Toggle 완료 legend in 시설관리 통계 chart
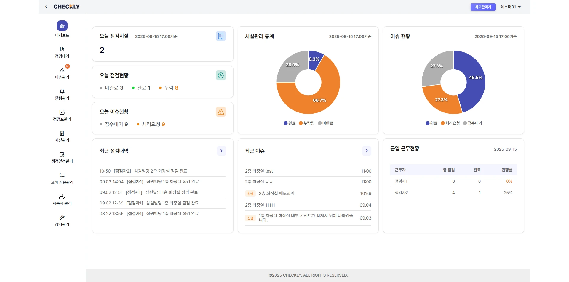 (x=290, y=123)
